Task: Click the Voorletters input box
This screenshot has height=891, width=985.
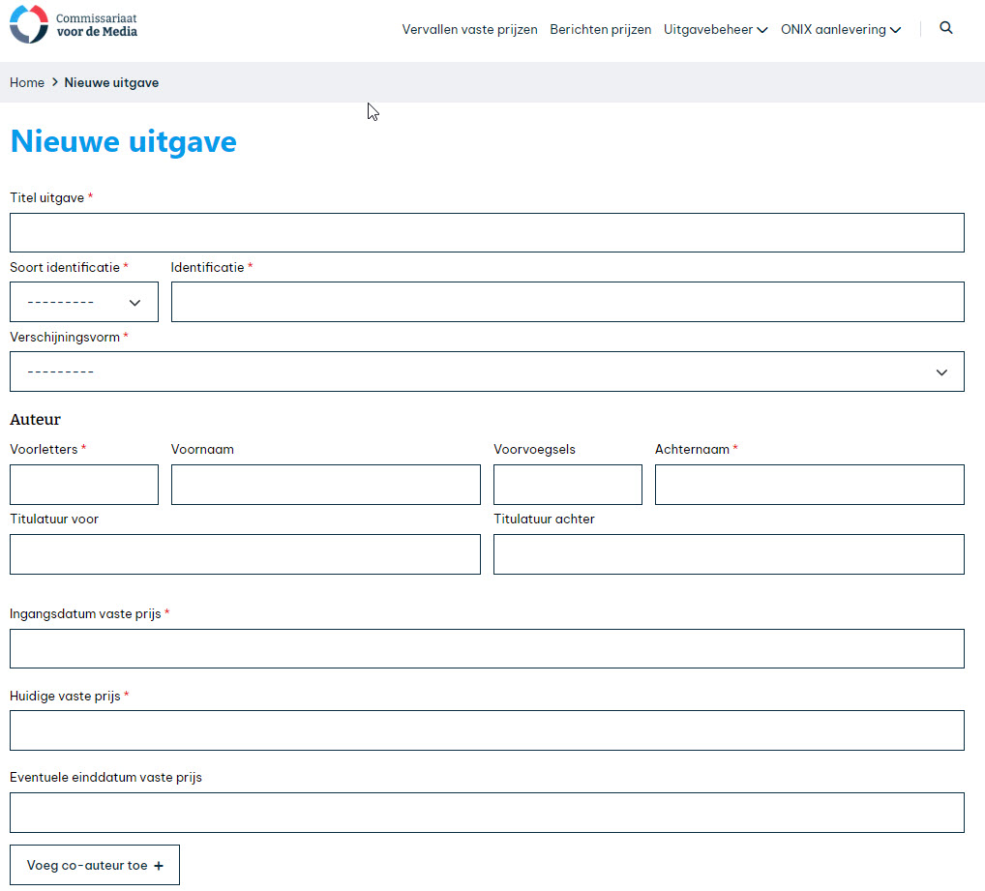Action: pyautogui.click(x=84, y=485)
